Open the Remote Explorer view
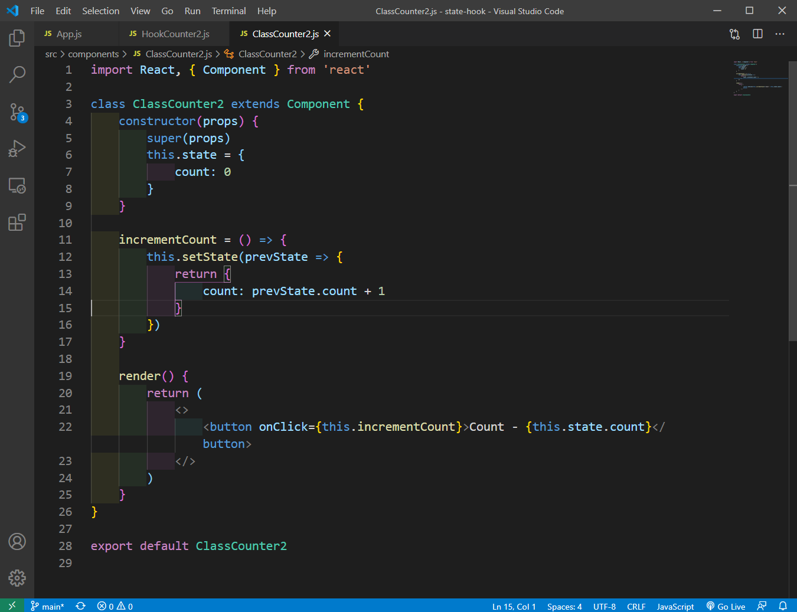Screen dimensions: 797x612 [x=17, y=186]
